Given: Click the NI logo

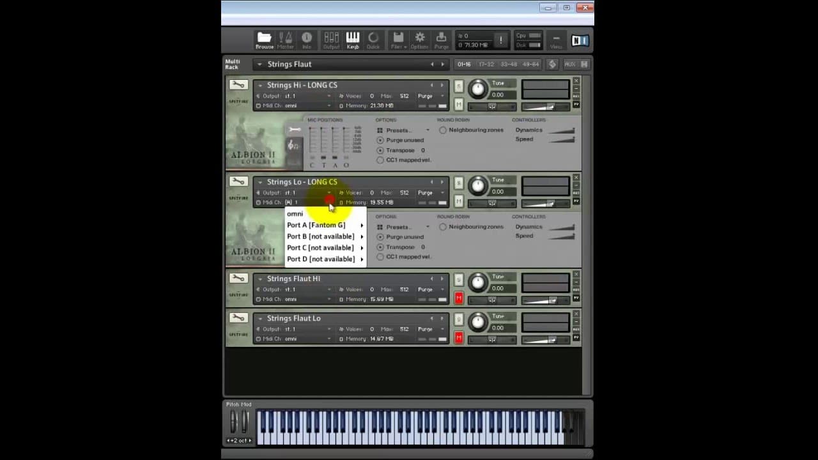Looking at the screenshot, I should pos(580,41).
